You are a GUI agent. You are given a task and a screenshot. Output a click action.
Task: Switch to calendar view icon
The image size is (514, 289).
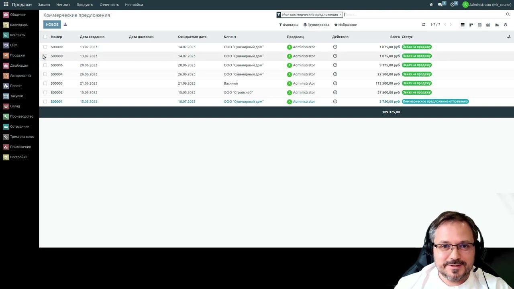pyautogui.click(x=479, y=24)
